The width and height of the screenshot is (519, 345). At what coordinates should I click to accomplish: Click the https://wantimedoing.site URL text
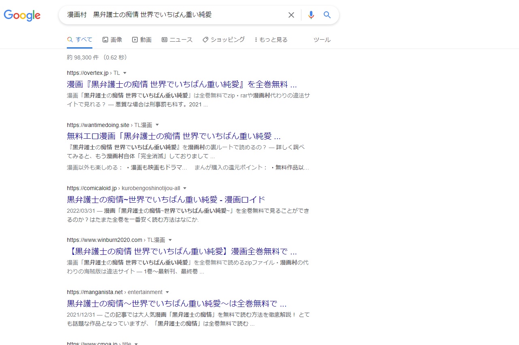pyautogui.click(x=98, y=125)
